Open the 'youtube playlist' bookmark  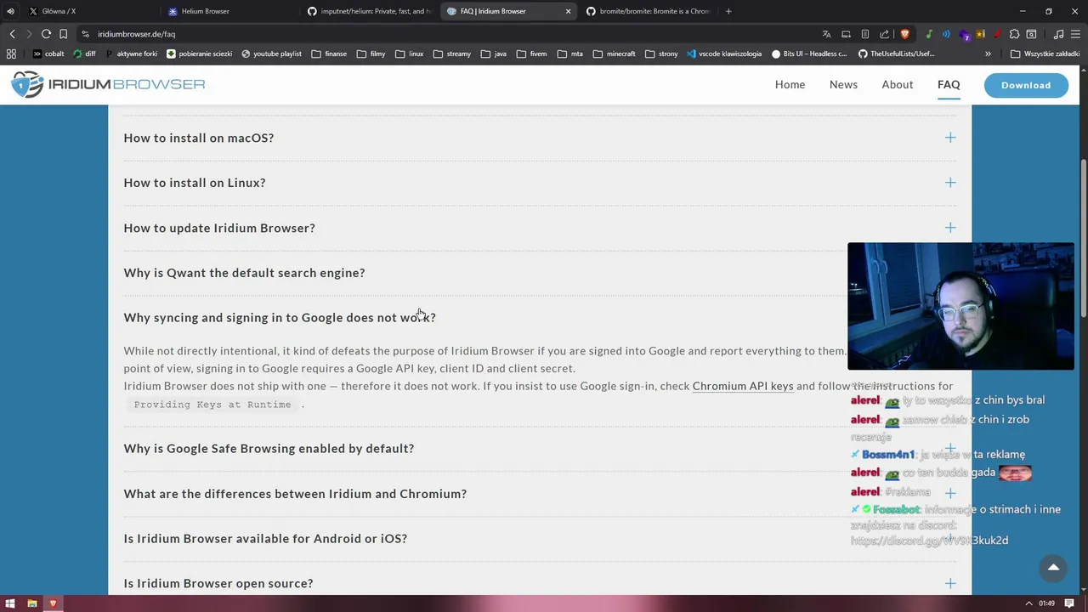pyautogui.click(x=271, y=54)
